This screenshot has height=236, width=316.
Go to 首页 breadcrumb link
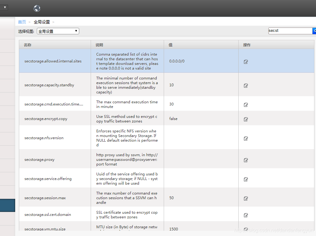tap(22, 22)
